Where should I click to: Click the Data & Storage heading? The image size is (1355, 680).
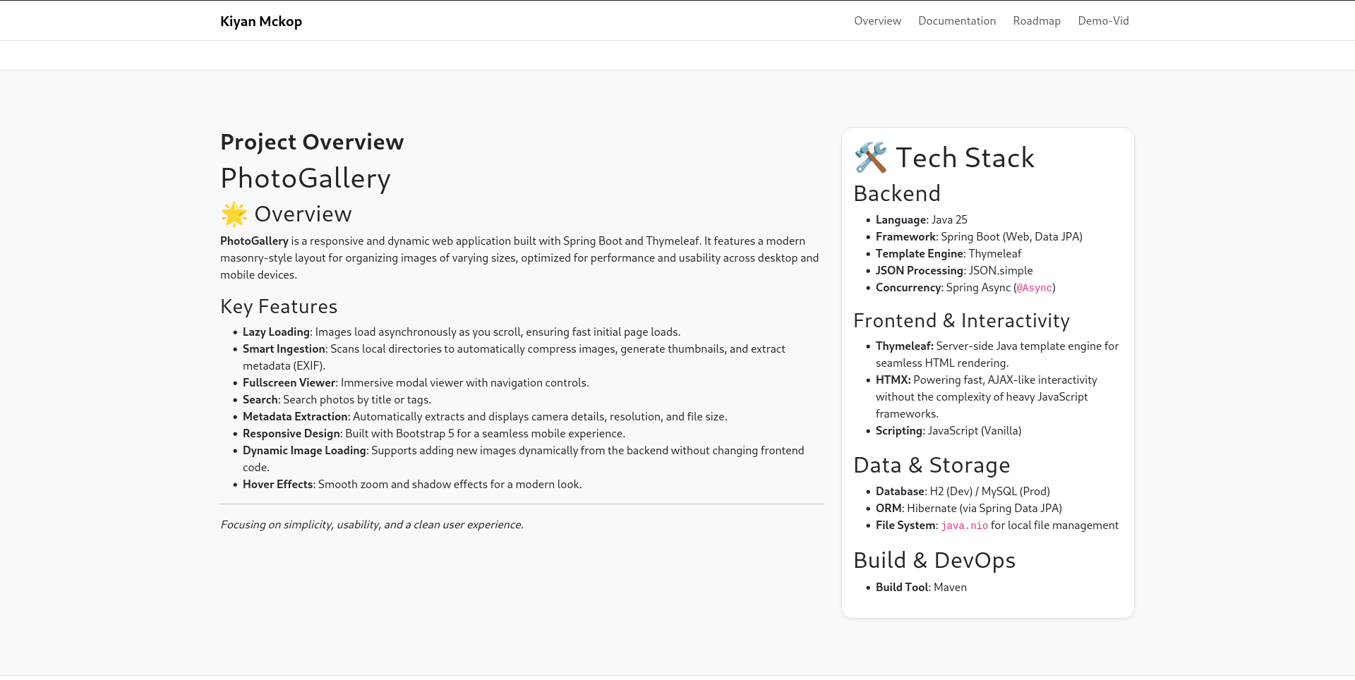pos(932,466)
